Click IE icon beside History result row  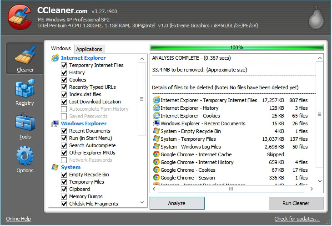tap(156, 108)
